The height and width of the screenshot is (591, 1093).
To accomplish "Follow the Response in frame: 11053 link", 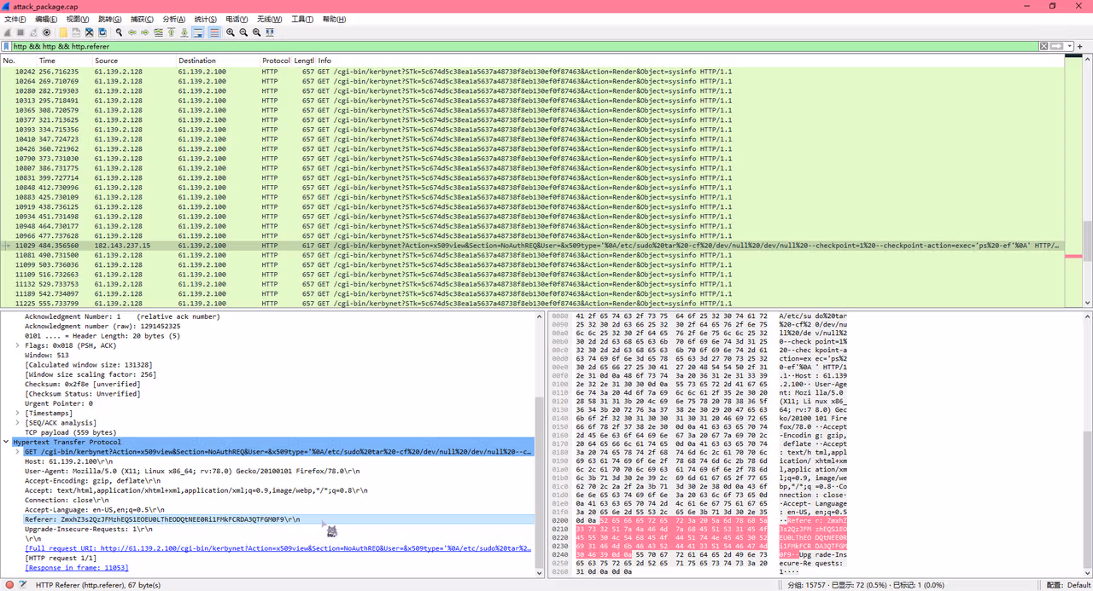I will (77, 567).
